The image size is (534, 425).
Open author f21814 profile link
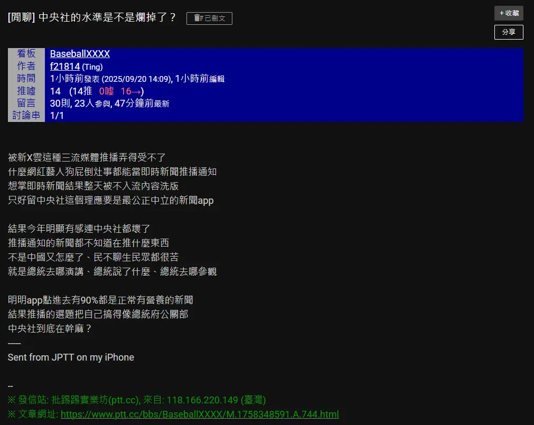pyautogui.click(x=65, y=67)
